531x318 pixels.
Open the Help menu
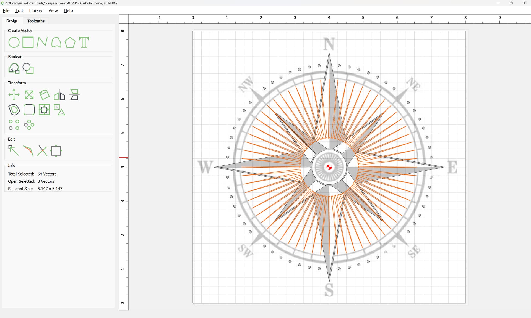tap(68, 10)
